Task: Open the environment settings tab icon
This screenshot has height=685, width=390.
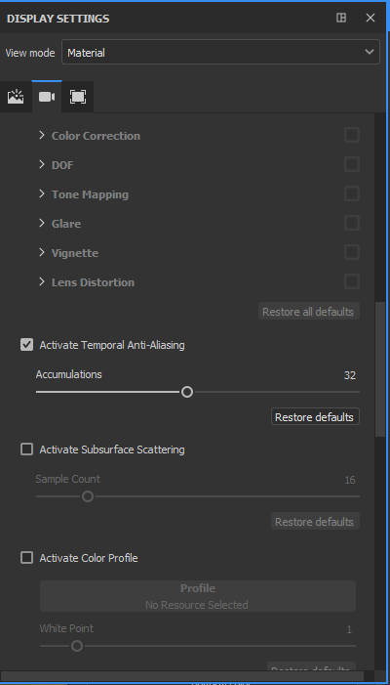Action: point(16,97)
